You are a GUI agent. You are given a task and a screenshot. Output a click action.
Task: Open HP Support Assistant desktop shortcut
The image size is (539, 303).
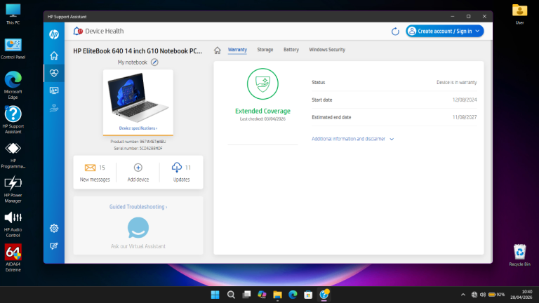(x=13, y=119)
